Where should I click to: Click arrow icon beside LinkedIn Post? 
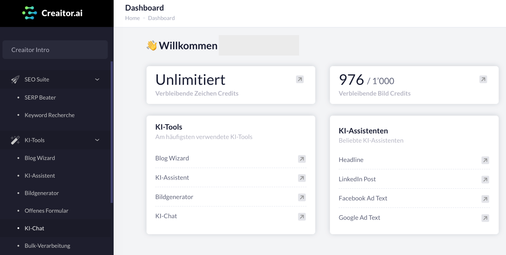pyautogui.click(x=485, y=180)
